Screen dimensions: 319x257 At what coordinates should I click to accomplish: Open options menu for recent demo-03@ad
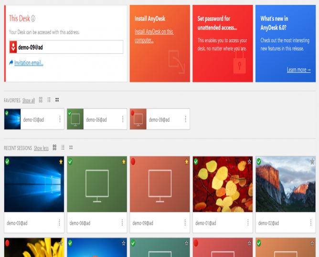click(x=59, y=223)
